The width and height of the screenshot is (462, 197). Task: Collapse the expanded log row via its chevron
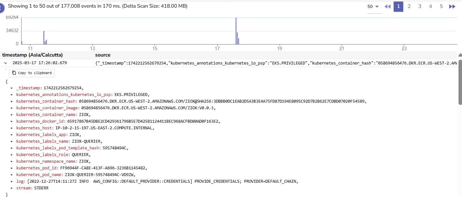[x=5, y=63]
